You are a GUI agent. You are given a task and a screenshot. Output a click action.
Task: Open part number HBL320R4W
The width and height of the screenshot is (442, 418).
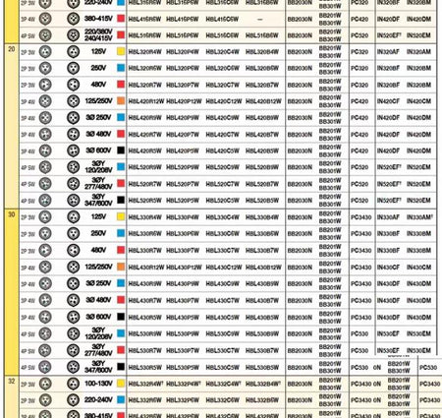144,52
